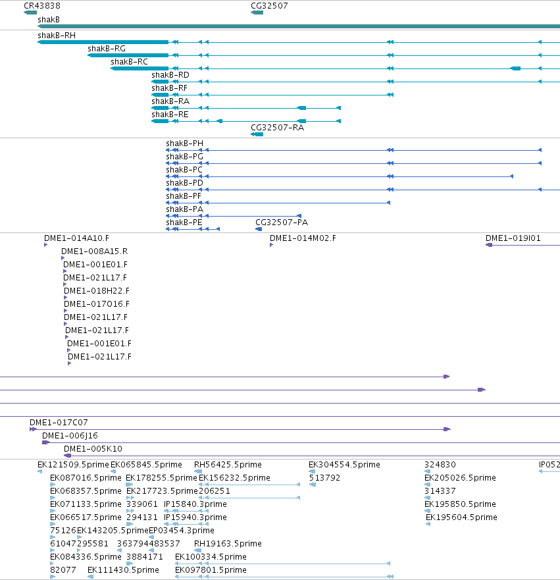Click the DME1-017C07 label
The height and width of the screenshot is (580, 560).
coord(59,423)
